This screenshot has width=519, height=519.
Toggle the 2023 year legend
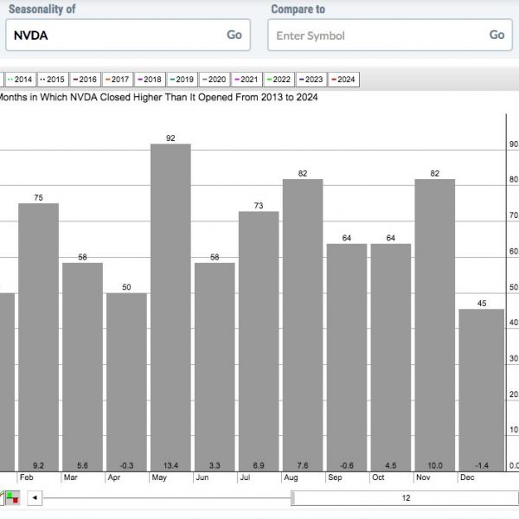(311, 80)
